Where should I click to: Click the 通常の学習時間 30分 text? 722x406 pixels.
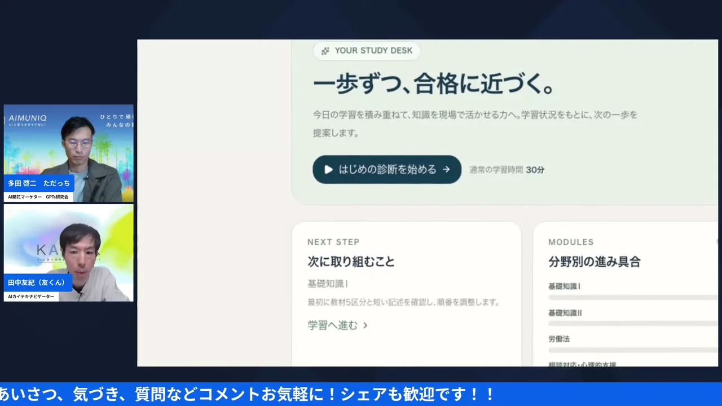(507, 170)
